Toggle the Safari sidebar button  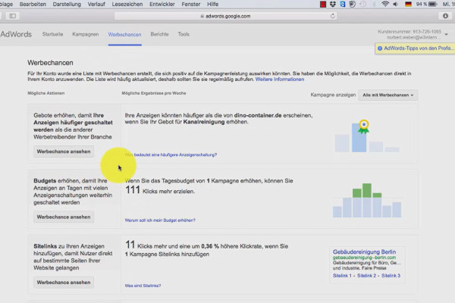point(12,16)
